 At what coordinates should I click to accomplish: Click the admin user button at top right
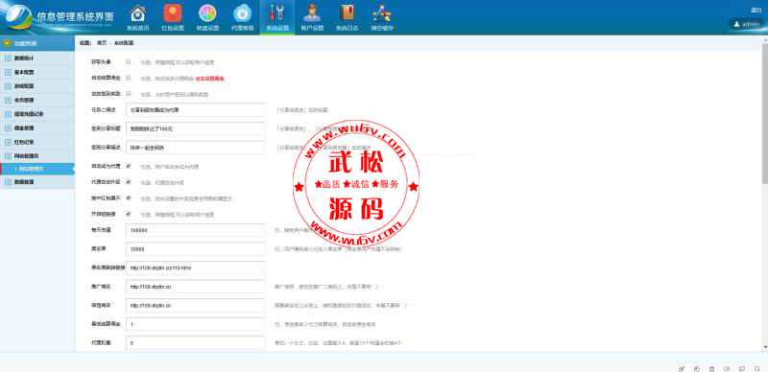point(747,24)
